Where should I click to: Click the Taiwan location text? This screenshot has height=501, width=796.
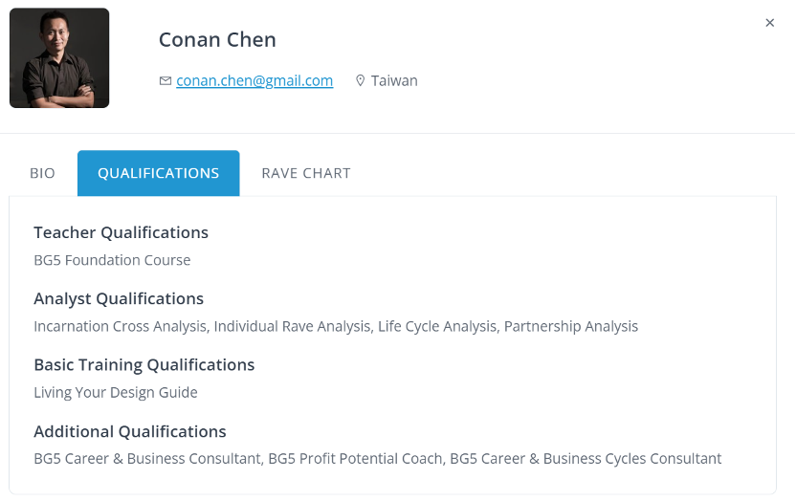point(394,80)
